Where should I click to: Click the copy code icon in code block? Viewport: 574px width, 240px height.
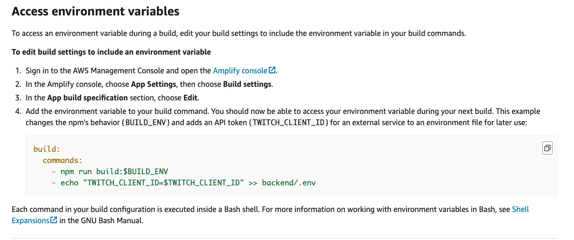pos(547,148)
